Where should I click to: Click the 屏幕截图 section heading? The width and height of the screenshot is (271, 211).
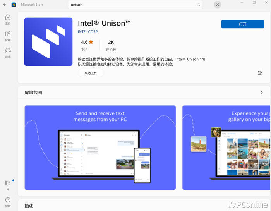pos(33,93)
